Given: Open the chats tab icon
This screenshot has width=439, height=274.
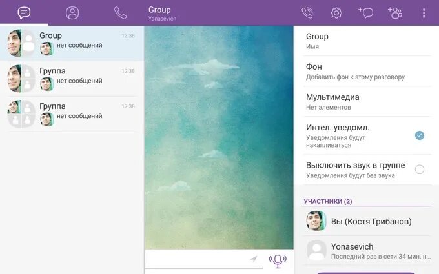Looking at the screenshot, I should coord(24,13).
